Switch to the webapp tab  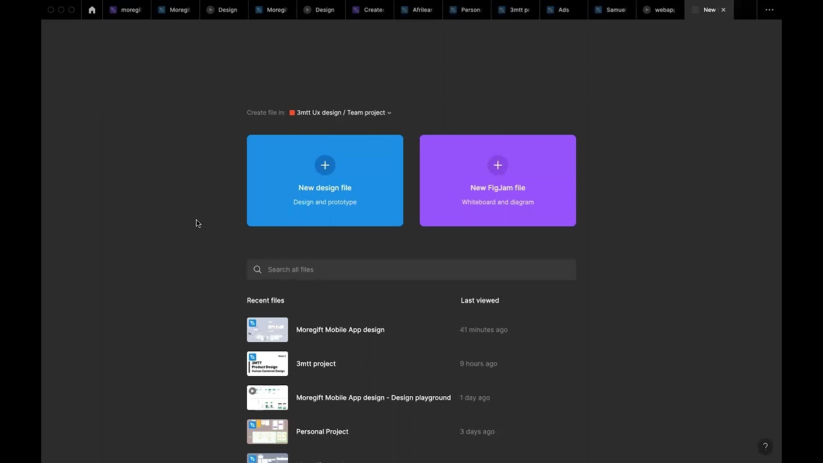(661, 10)
